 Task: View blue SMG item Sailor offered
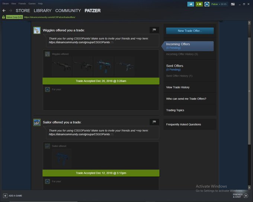coord(62,158)
